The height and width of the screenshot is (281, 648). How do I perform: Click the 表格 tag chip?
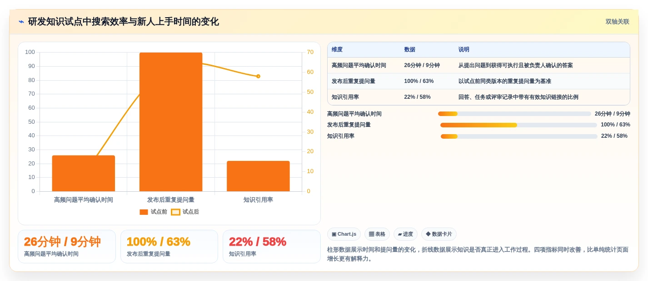pyautogui.click(x=377, y=234)
